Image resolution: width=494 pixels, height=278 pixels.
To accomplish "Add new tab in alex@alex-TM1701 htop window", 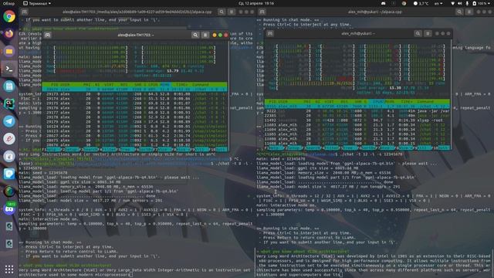I will [48, 35].
